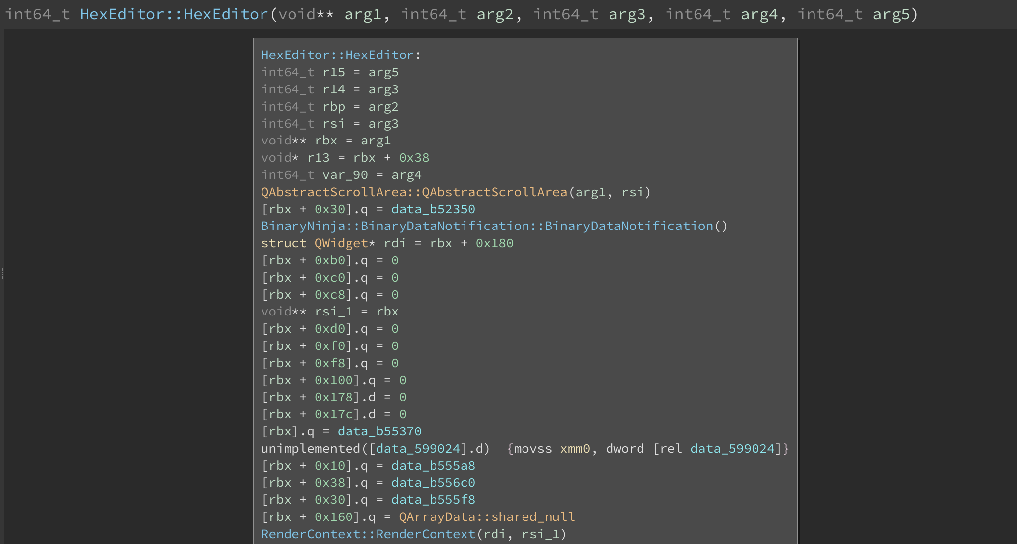Go to data_b55370 vtable reference
The image size is (1017, 544).
point(379,431)
